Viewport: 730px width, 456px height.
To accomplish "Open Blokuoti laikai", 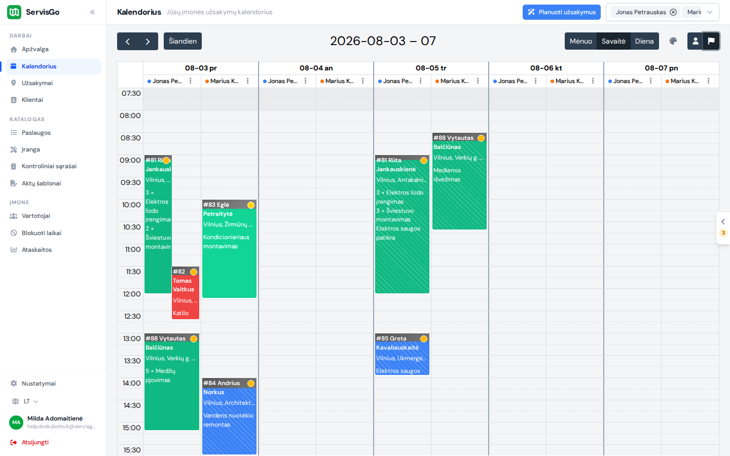I will coord(53,233).
